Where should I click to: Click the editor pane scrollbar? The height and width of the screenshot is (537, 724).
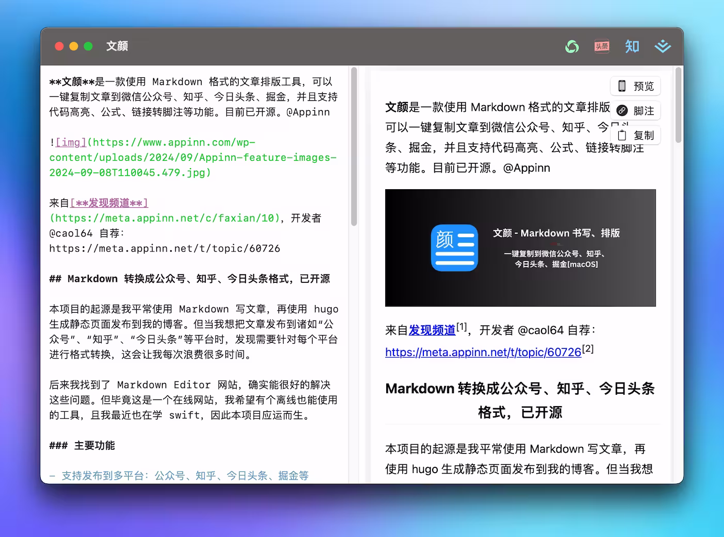pyautogui.click(x=354, y=147)
